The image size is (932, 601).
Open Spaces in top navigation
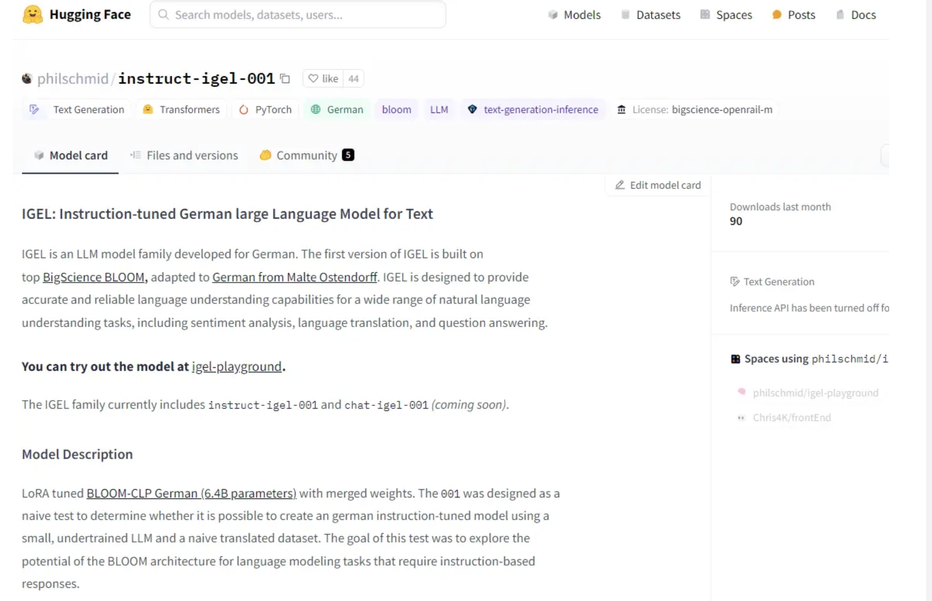coord(726,15)
